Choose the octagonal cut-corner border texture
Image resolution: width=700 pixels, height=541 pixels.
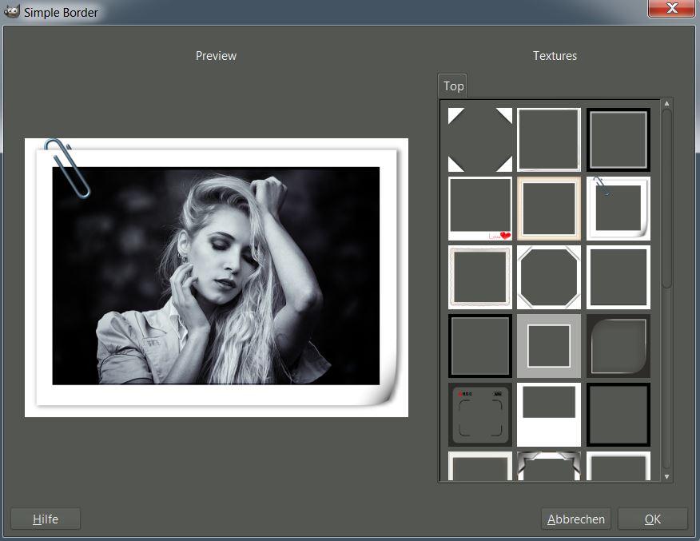548,277
